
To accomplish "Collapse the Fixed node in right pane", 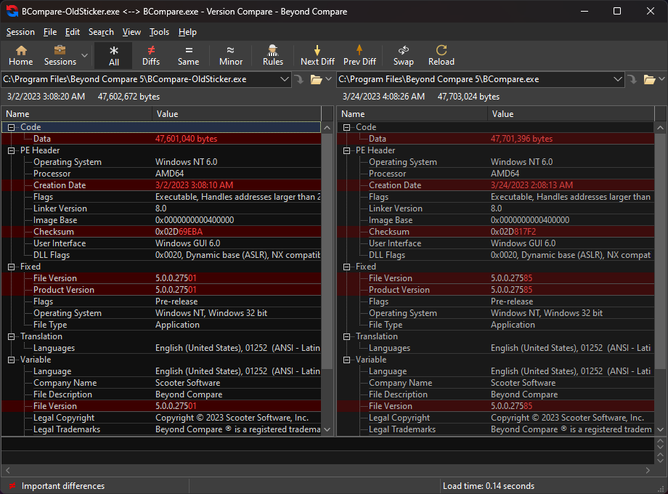I will click(x=347, y=267).
